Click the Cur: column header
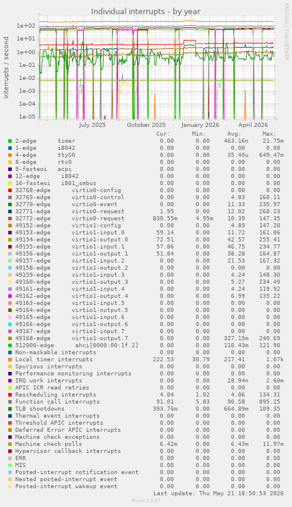This screenshot has height=507, width=292. coord(163,134)
